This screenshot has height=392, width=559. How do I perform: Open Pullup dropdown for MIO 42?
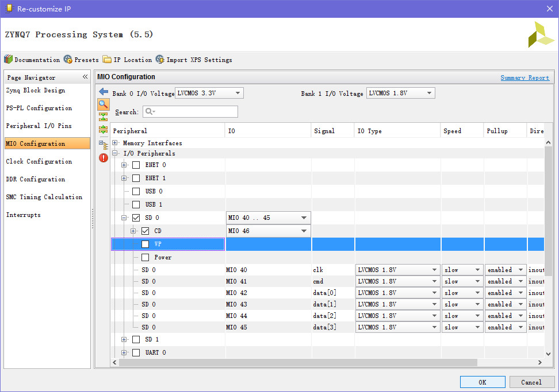click(x=506, y=293)
